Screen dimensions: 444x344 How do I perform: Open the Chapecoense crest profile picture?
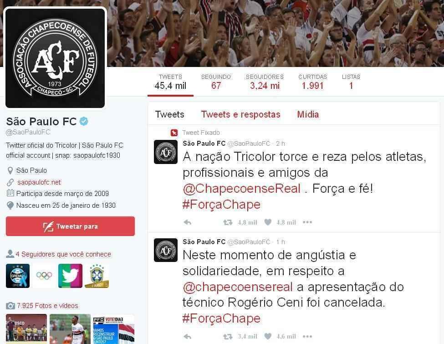55,58
